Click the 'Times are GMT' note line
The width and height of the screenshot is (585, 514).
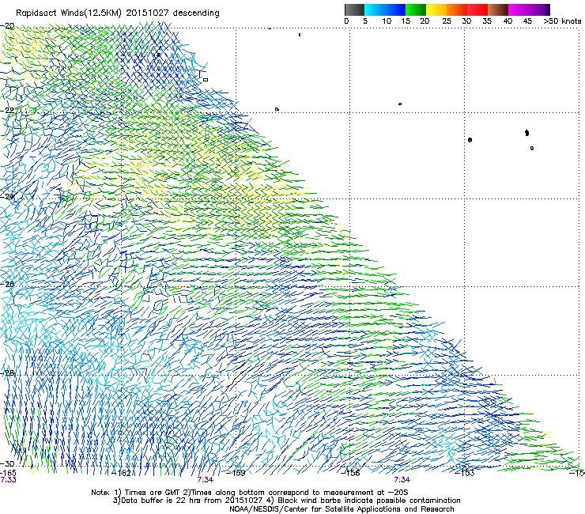[x=250, y=493]
